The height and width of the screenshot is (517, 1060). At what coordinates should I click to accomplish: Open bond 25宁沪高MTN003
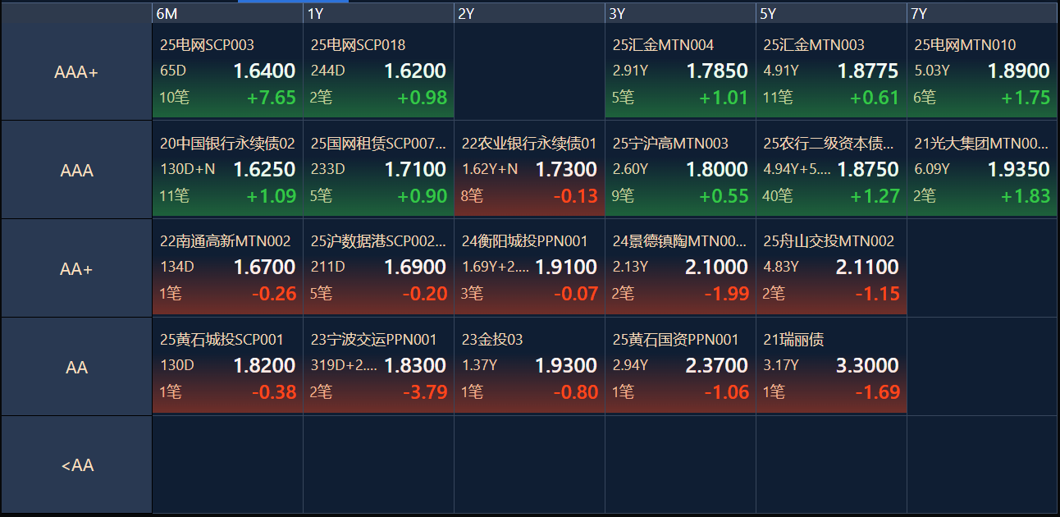tap(670, 144)
